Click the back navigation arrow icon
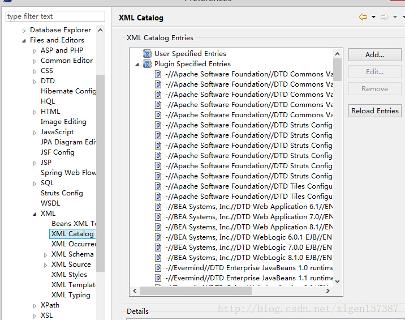The height and width of the screenshot is (320, 405). pyautogui.click(x=363, y=18)
